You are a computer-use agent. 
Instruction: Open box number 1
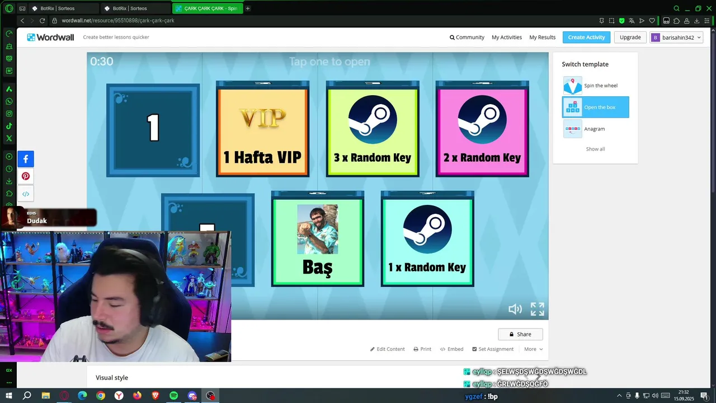pos(153,130)
